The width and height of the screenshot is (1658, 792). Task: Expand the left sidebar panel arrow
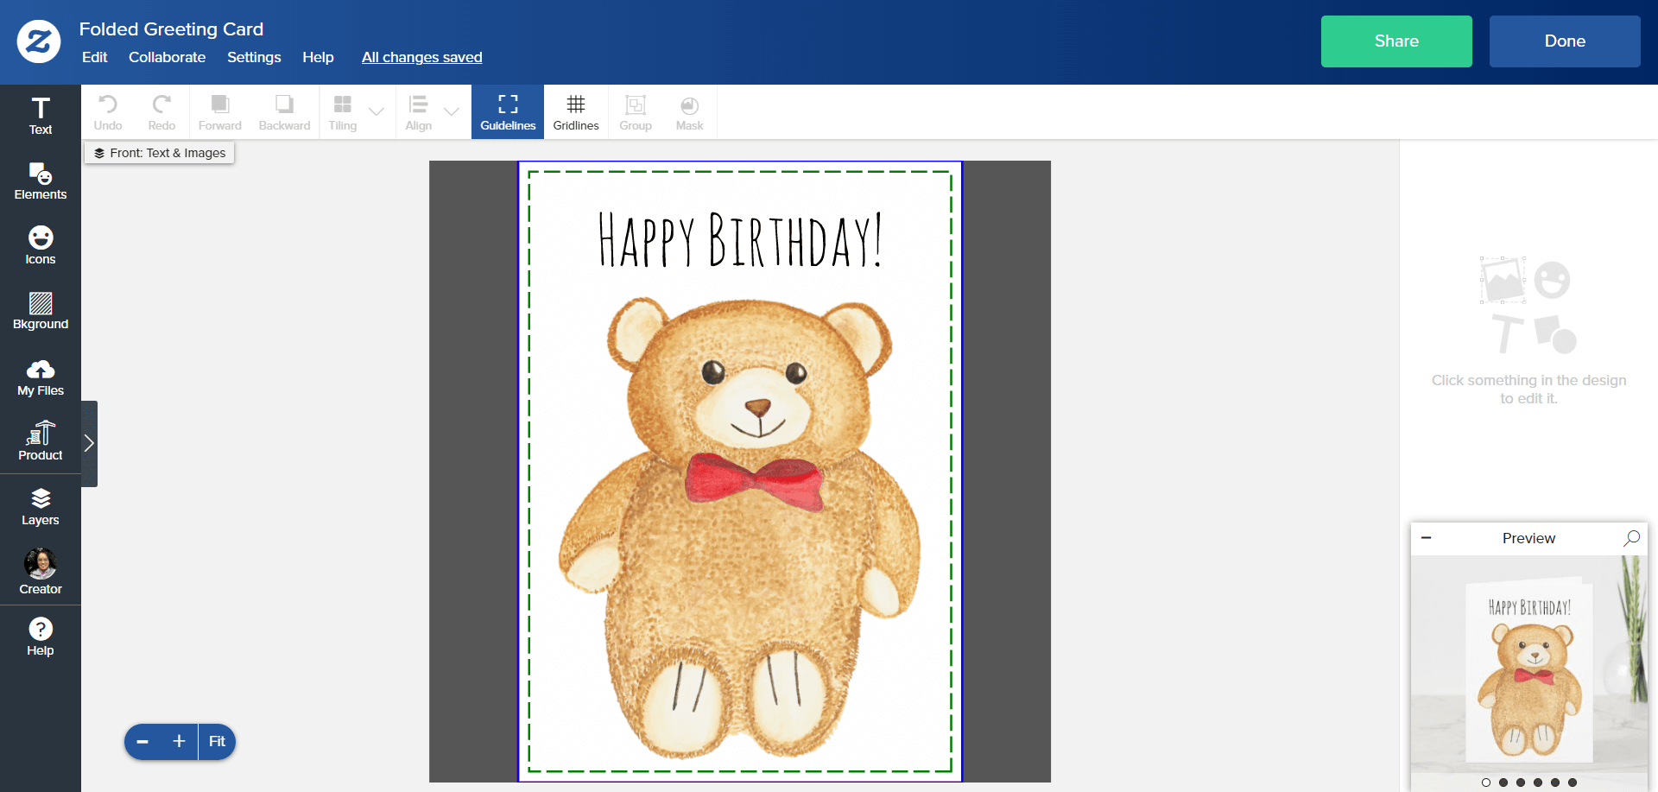tap(89, 443)
